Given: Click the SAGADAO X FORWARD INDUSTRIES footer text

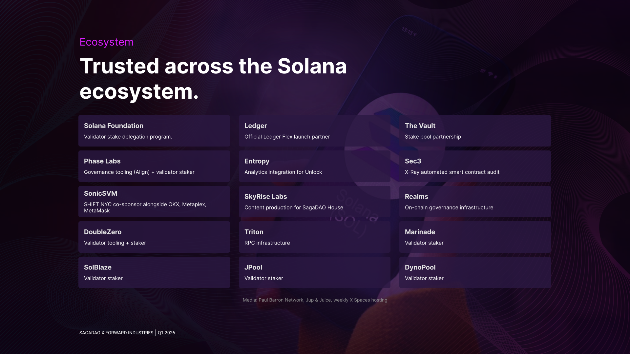Looking at the screenshot, I should tap(116, 333).
